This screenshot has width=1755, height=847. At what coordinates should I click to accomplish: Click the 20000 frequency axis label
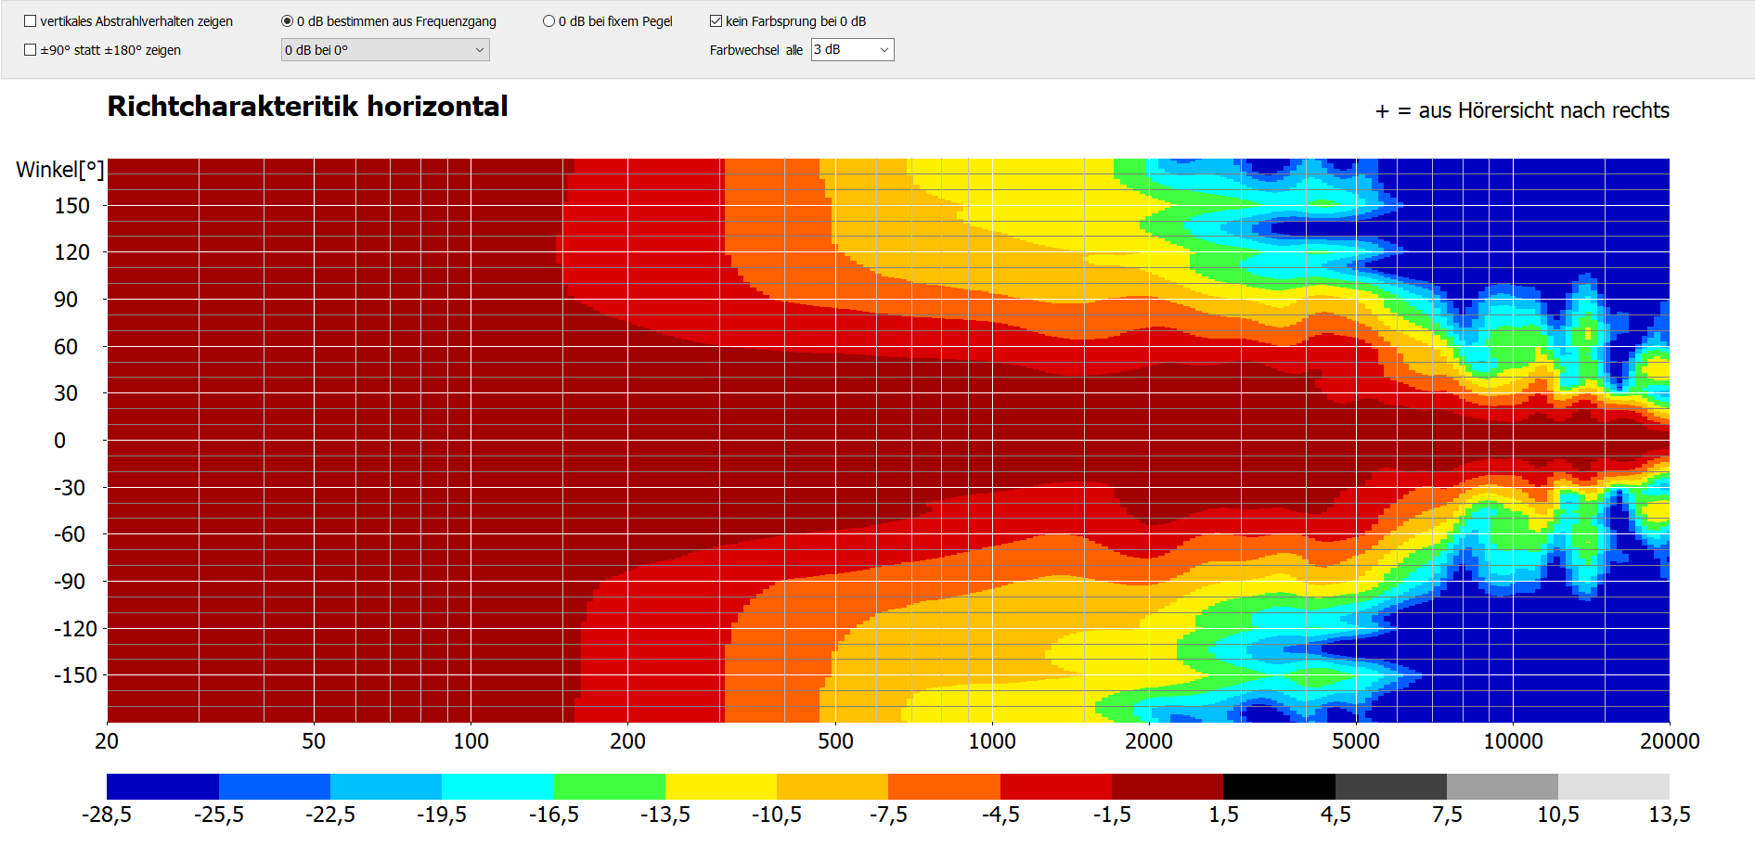[1669, 741]
